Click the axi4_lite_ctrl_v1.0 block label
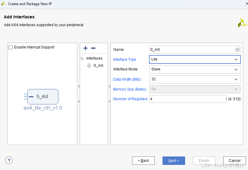Viewport: 248px width, 170px height. click(x=43, y=108)
